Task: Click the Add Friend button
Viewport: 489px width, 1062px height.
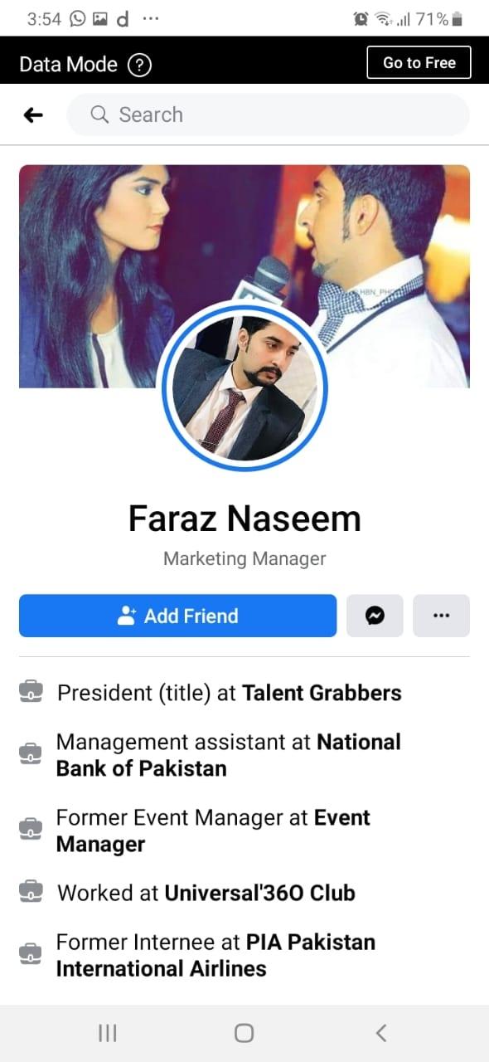Action: click(x=178, y=616)
